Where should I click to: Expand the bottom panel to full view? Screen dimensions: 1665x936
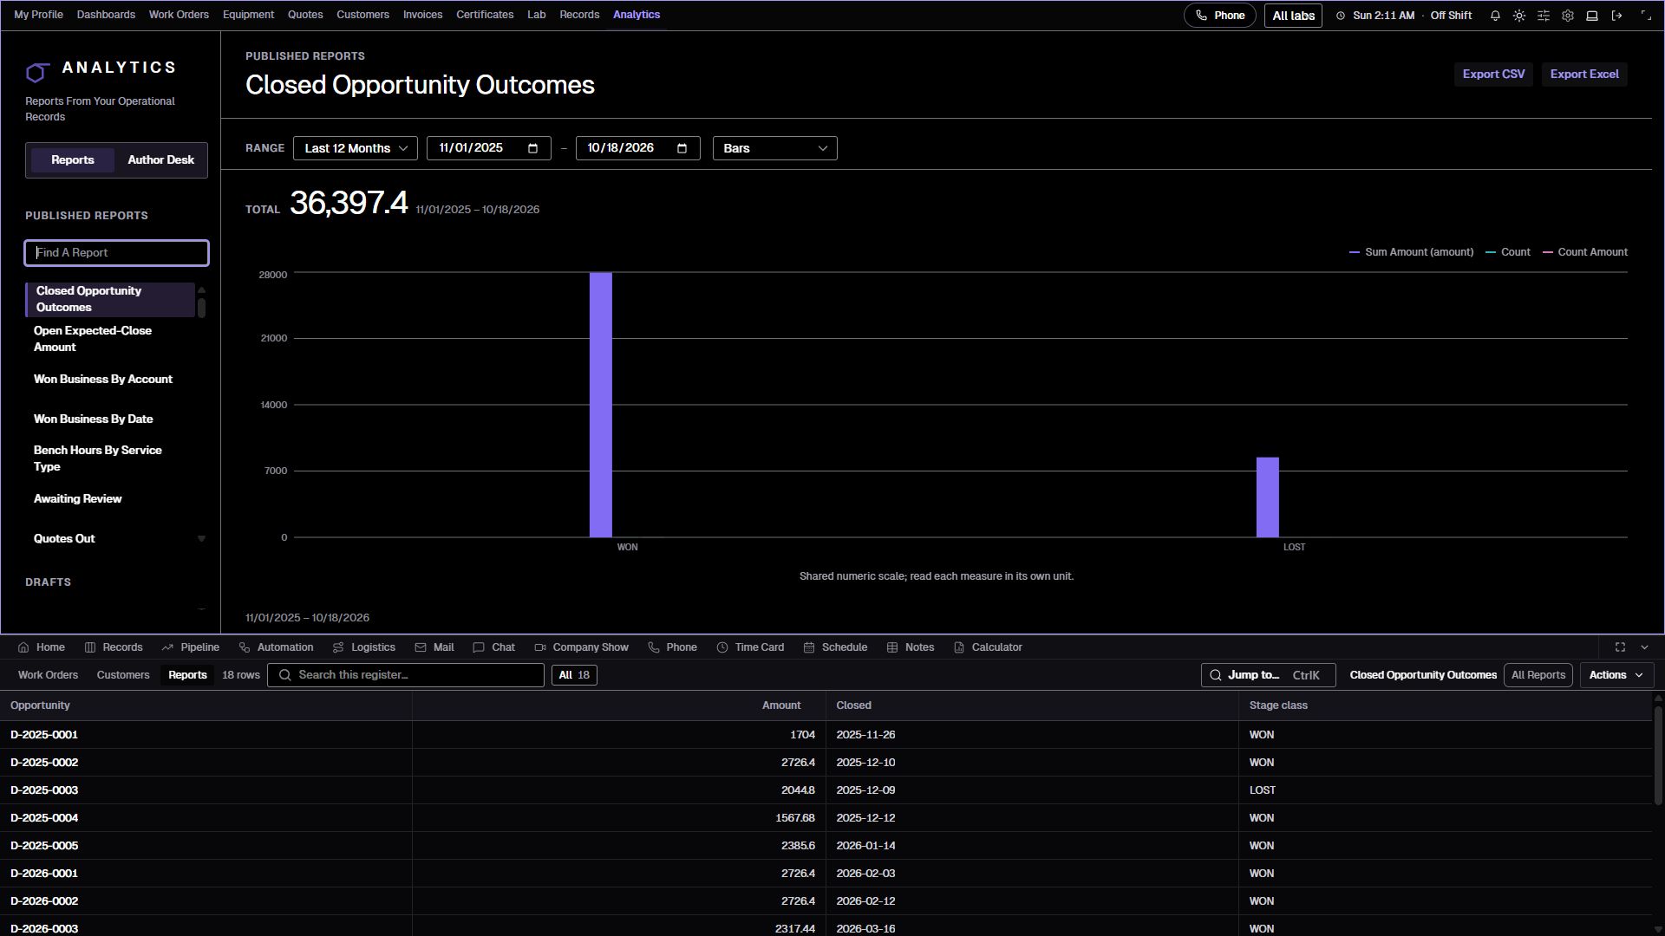click(x=1620, y=647)
